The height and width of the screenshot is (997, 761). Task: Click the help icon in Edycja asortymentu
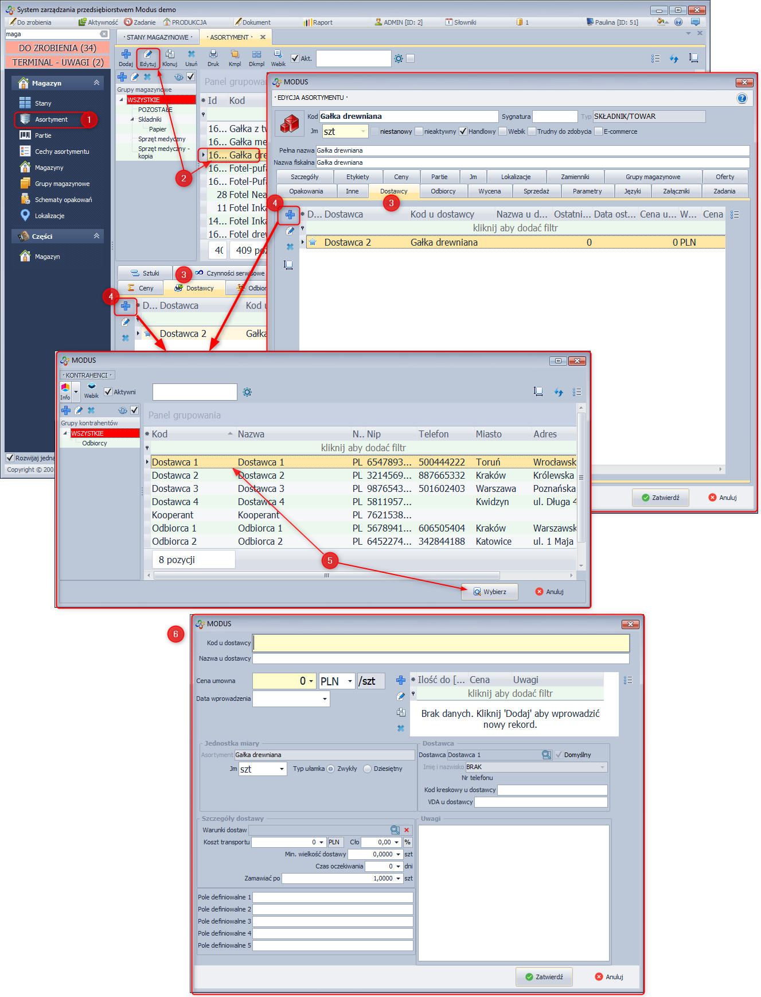(x=742, y=98)
